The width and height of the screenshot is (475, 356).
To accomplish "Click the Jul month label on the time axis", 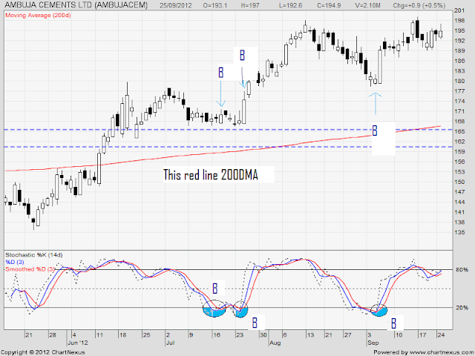I will pyautogui.click(x=170, y=343).
